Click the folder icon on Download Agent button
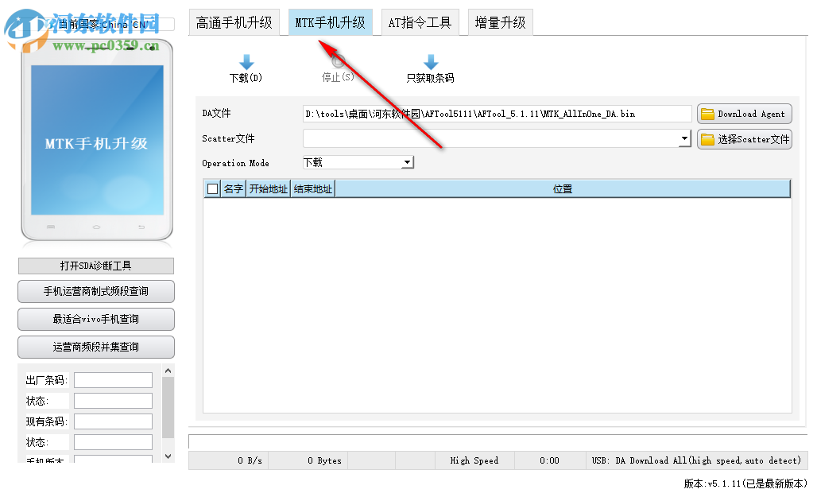Viewport: 817px width, 497px height. click(x=708, y=113)
